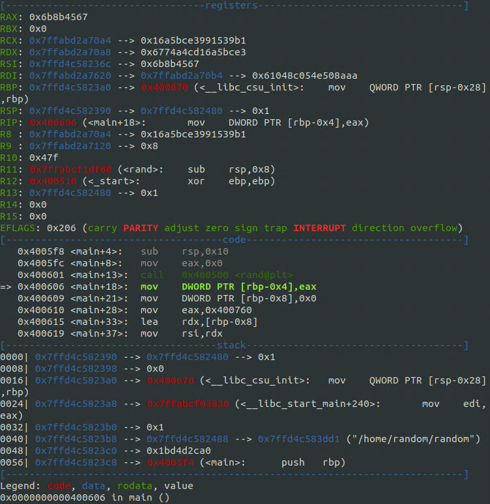Select the "/home/random/random" string
The width and height of the screenshot is (490, 504).
(x=413, y=439)
